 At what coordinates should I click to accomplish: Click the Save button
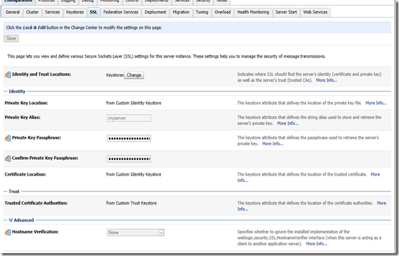pos(11,38)
